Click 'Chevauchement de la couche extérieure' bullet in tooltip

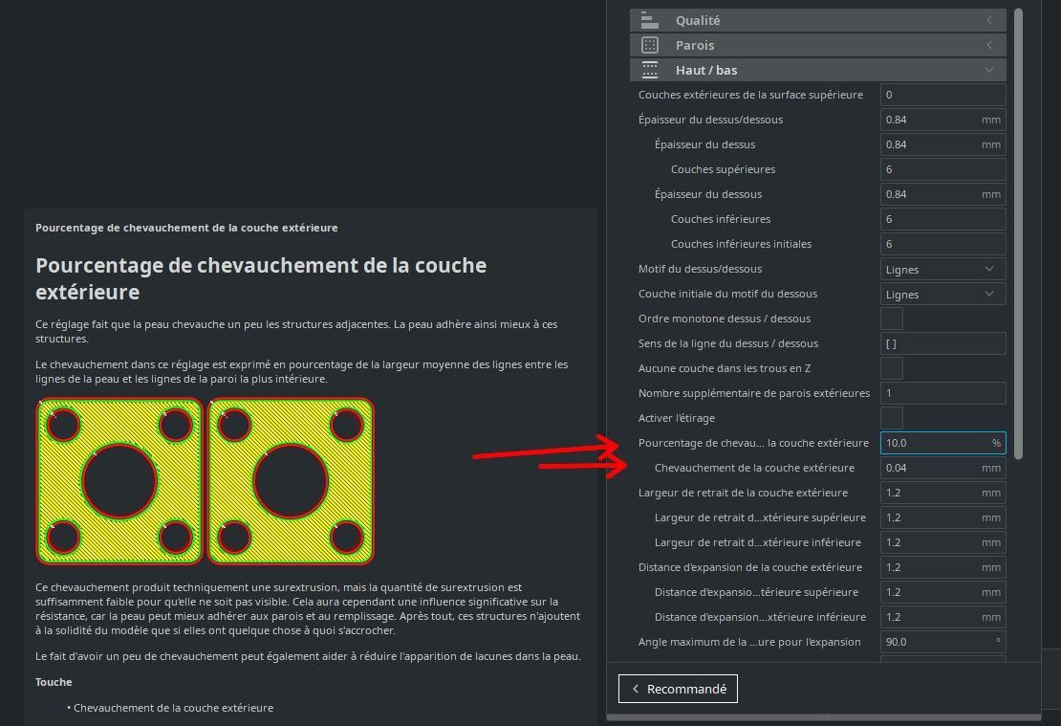coord(173,708)
